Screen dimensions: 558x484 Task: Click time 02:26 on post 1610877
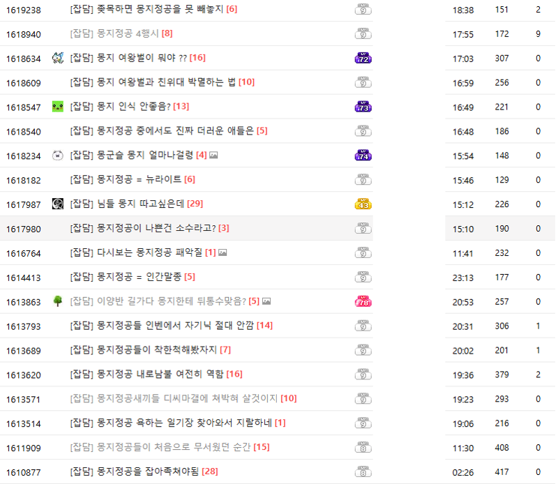coord(463,473)
